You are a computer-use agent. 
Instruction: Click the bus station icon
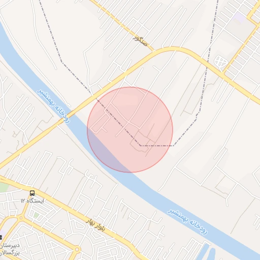[32, 193]
